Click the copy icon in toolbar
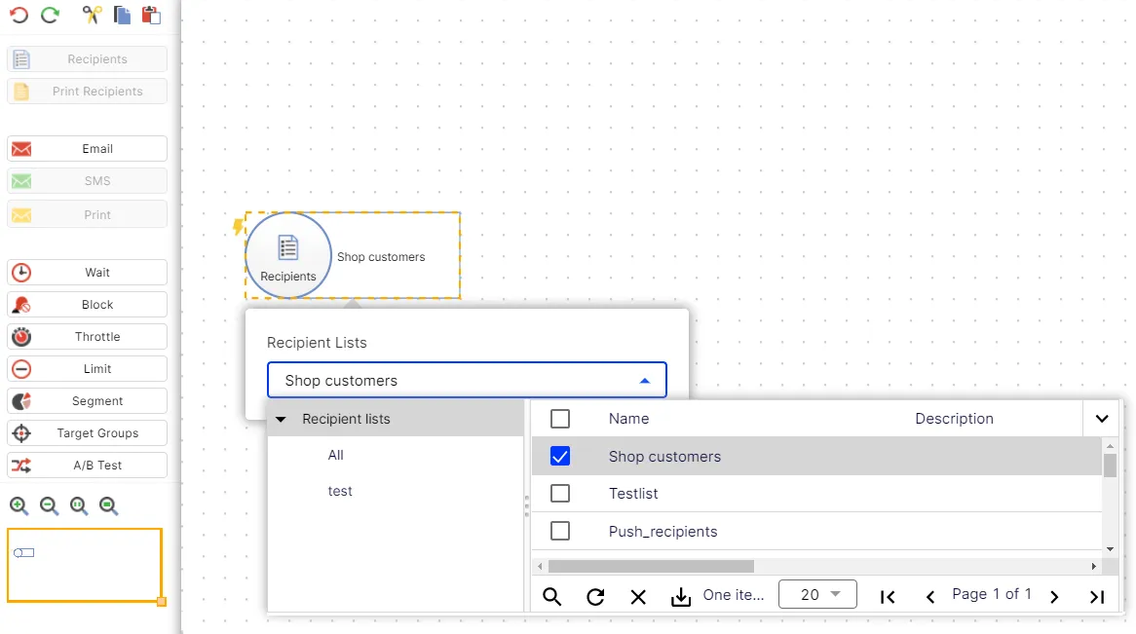Image resolution: width=1136 pixels, height=634 pixels. [x=122, y=15]
